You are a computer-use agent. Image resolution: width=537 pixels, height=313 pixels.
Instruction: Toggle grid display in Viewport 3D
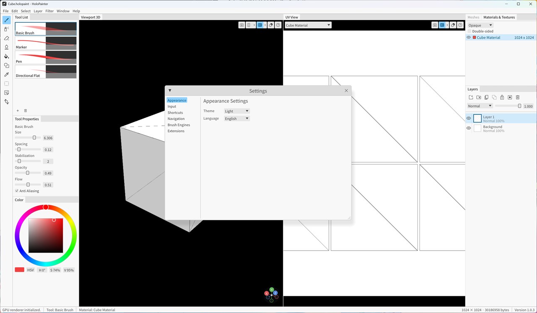pos(260,25)
